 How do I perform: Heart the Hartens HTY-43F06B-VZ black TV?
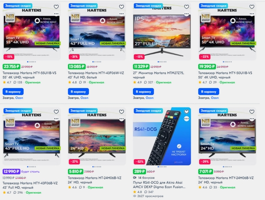point(56,112)
